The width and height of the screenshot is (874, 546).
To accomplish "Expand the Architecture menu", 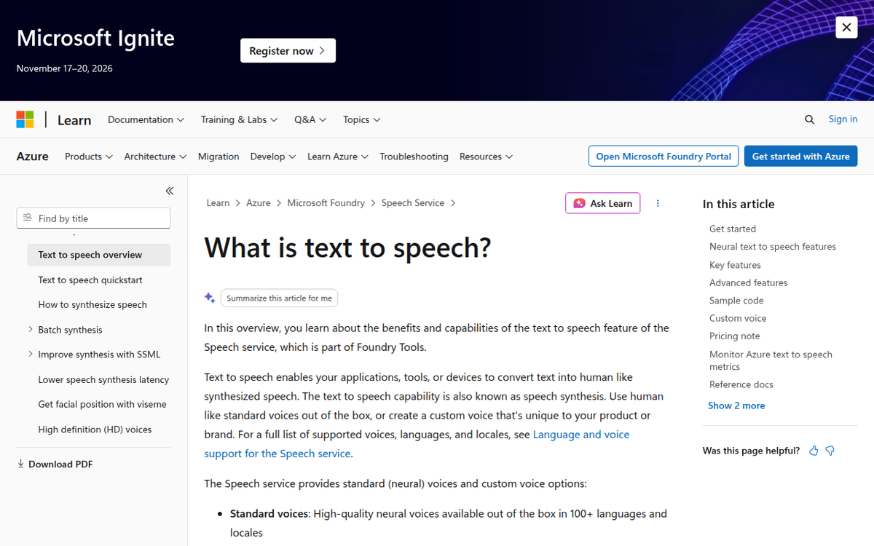I will pyautogui.click(x=155, y=157).
